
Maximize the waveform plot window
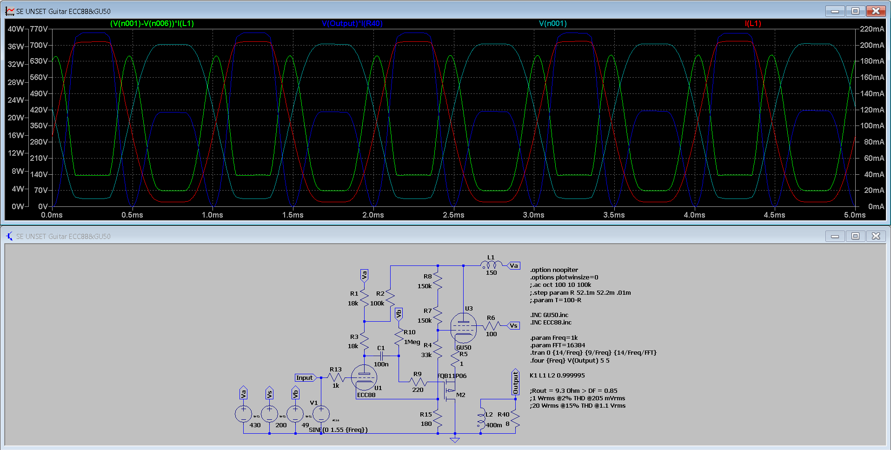[855, 11]
